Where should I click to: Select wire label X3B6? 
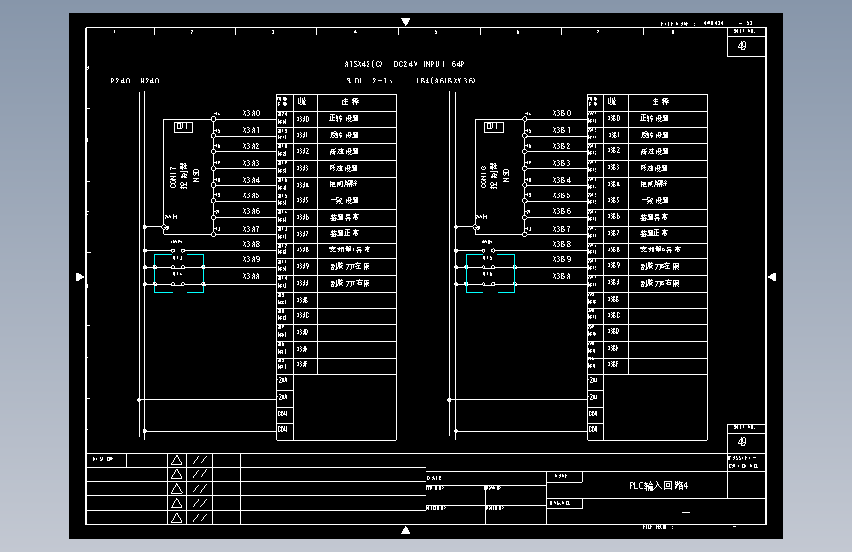point(562,211)
